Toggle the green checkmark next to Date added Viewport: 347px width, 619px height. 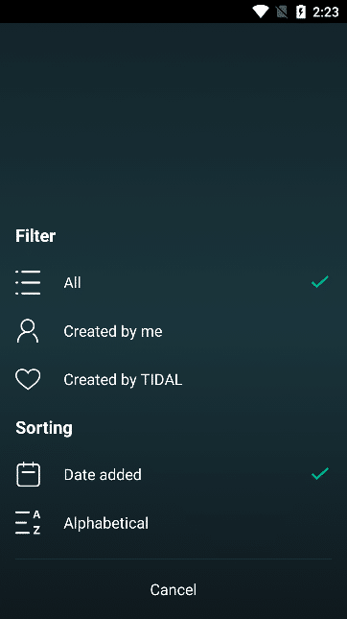point(320,473)
